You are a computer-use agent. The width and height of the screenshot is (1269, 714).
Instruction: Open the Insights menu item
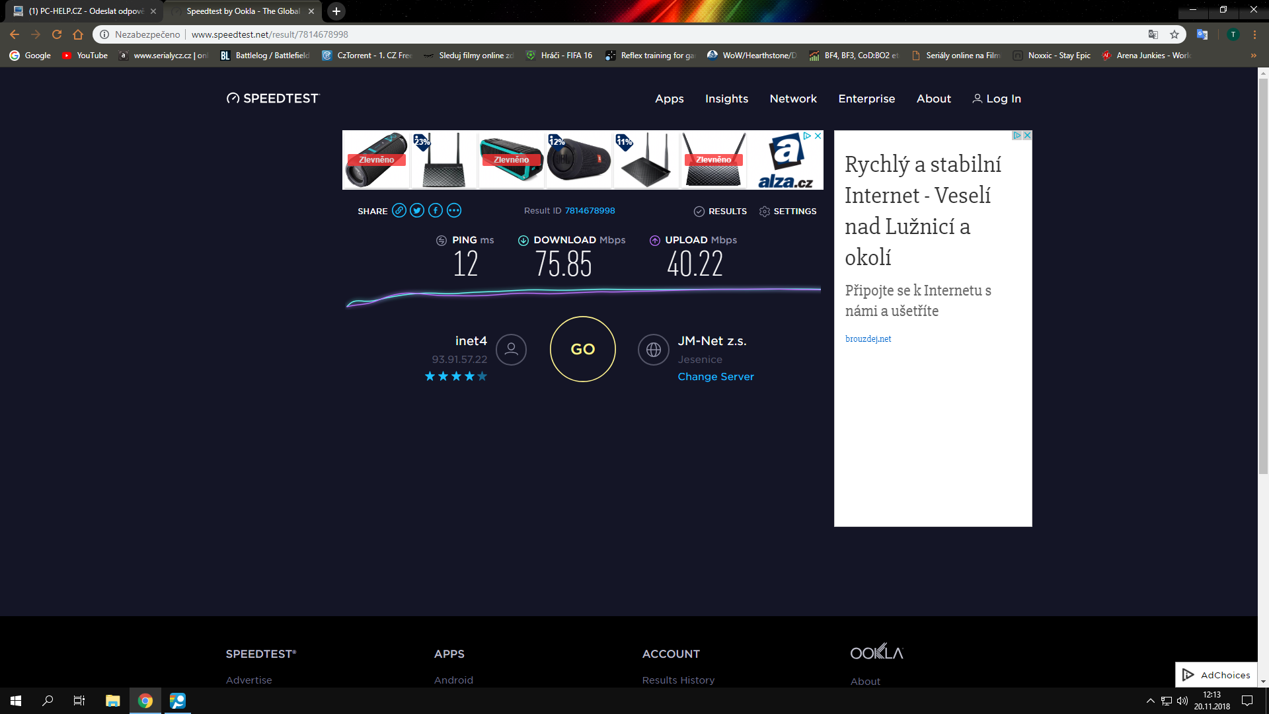726,99
